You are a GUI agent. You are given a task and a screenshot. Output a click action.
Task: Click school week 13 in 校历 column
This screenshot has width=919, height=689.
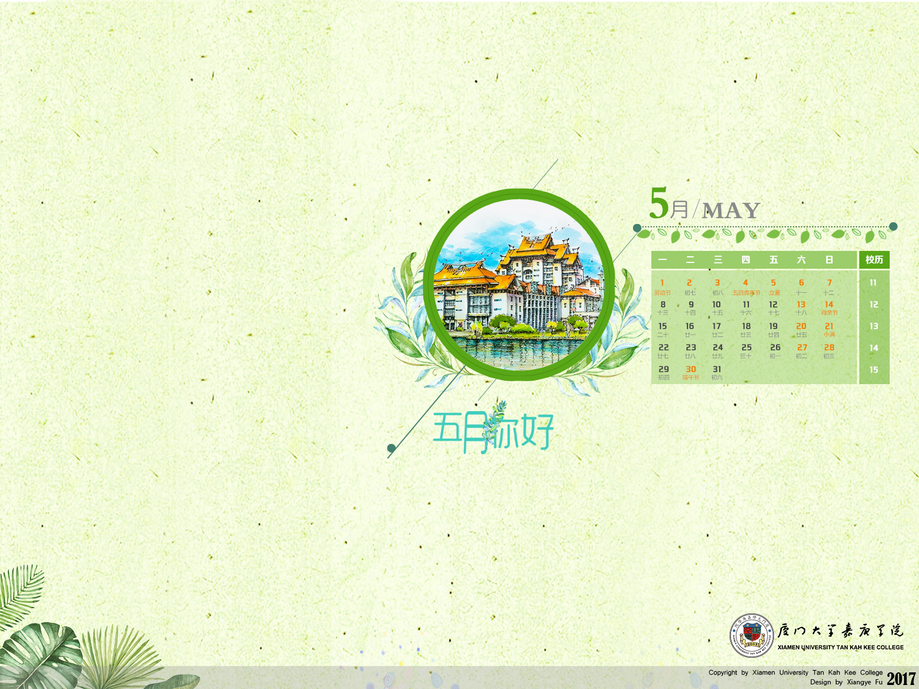coord(874,326)
